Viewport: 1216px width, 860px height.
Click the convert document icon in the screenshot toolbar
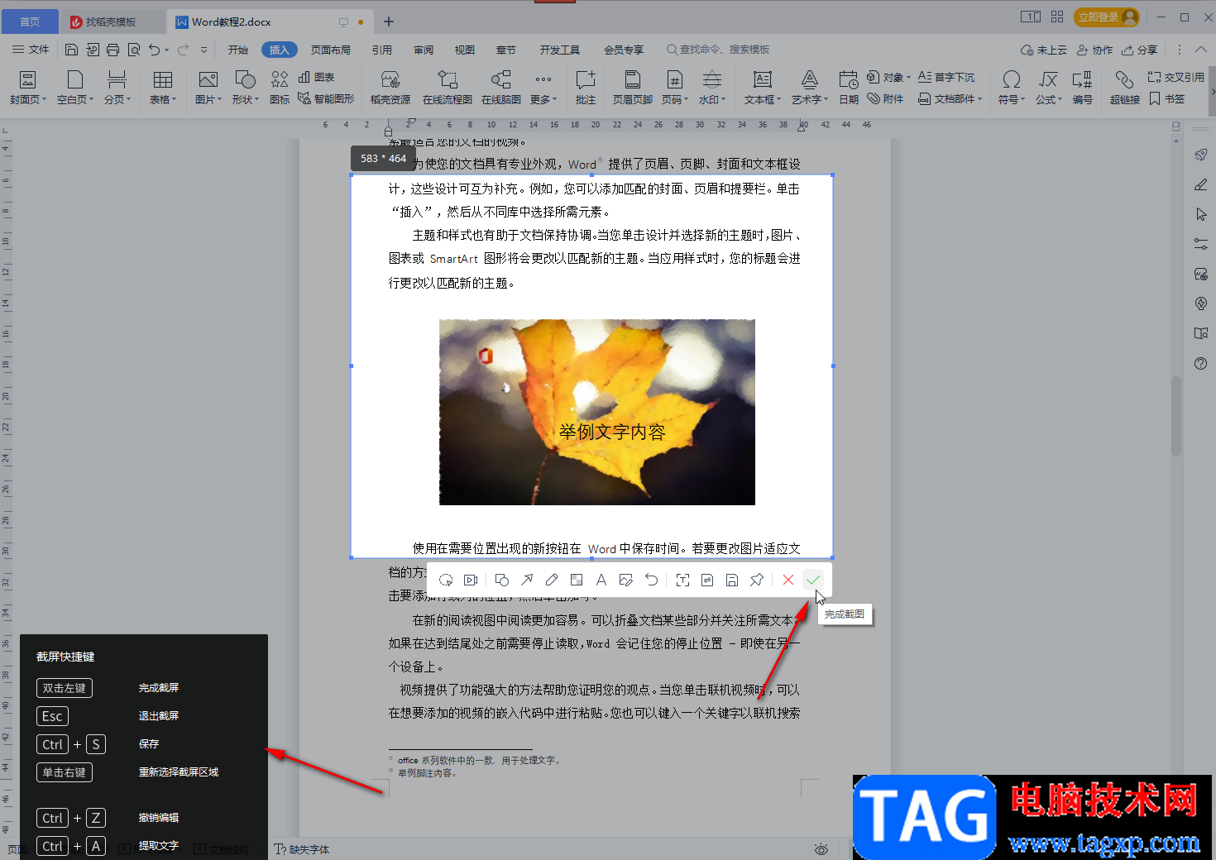tap(707, 580)
